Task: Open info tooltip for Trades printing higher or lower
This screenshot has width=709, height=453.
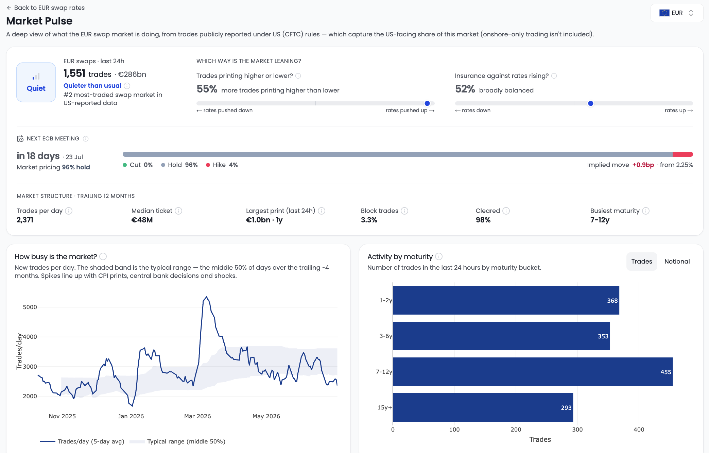Action: click(298, 76)
